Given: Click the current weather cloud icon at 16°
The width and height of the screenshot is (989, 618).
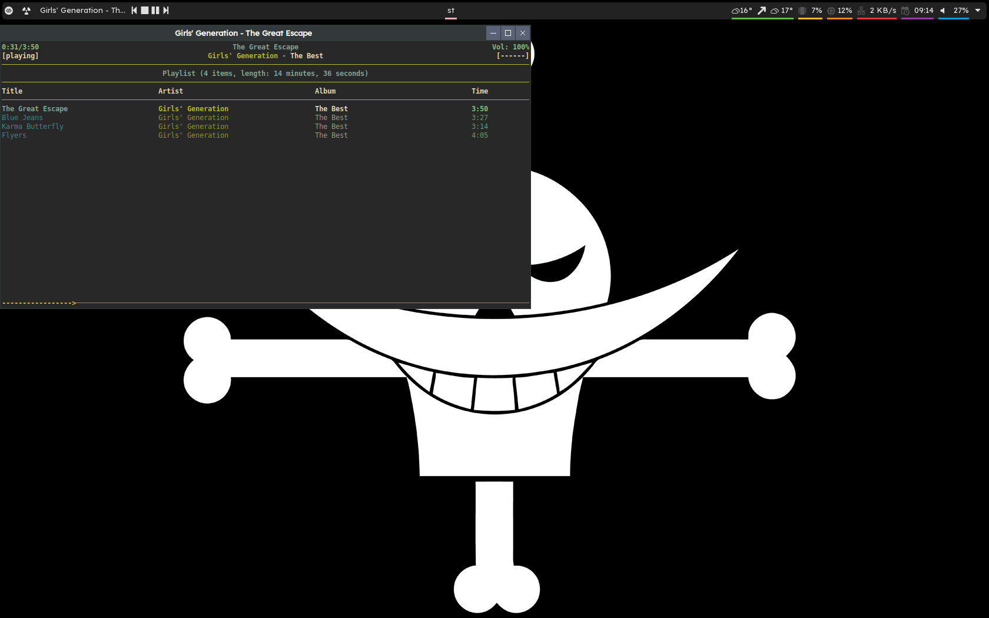Looking at the screenshot, I should (x=735, y=11).
